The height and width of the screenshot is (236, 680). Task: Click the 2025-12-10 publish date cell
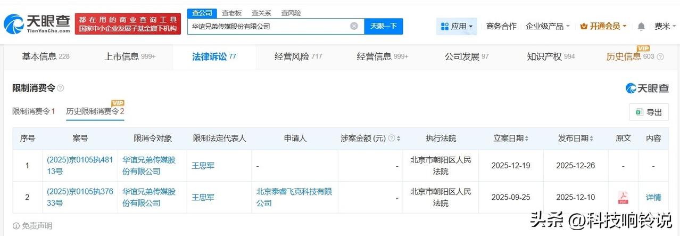point(575,198)
